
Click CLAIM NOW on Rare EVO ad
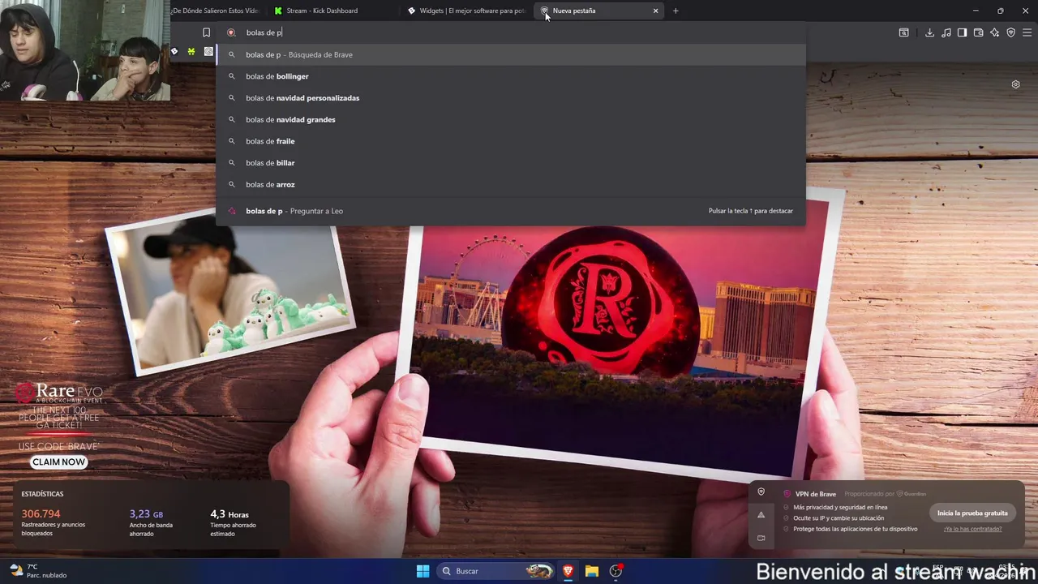click(x=58, y=462)
